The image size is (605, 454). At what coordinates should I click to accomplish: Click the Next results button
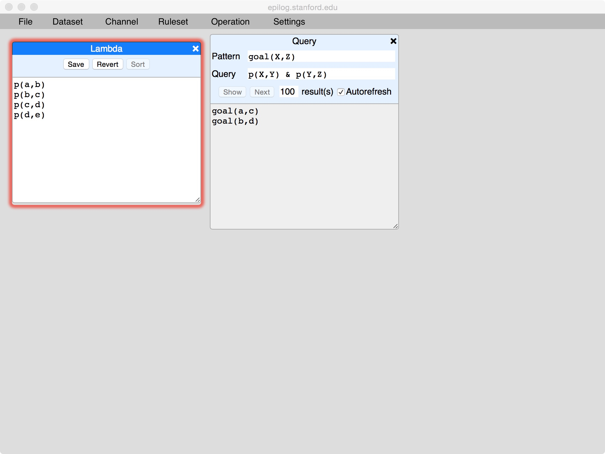[262, 92]
